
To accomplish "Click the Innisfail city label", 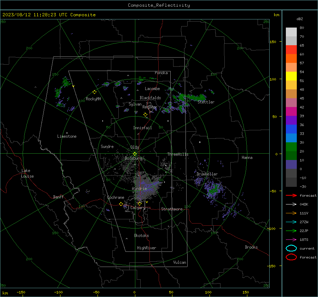I will click(x=142, y=128).
